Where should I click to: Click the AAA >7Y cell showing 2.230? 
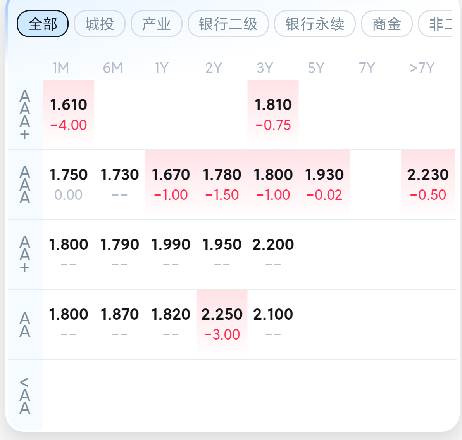click(x=428, y=184)
